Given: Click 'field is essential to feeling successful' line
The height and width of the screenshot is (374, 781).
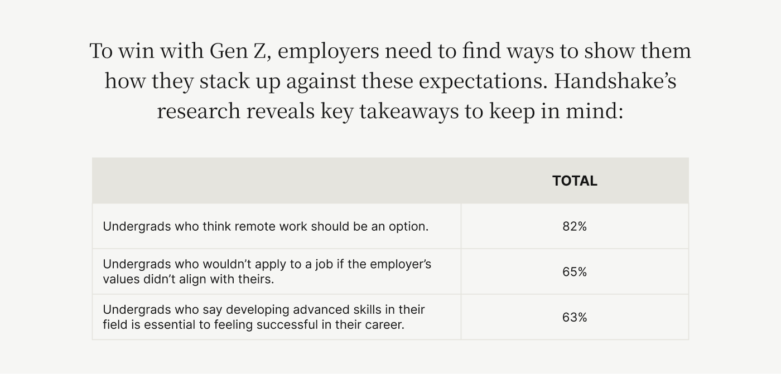Looking at the screenshot, I should coord(253,324).
